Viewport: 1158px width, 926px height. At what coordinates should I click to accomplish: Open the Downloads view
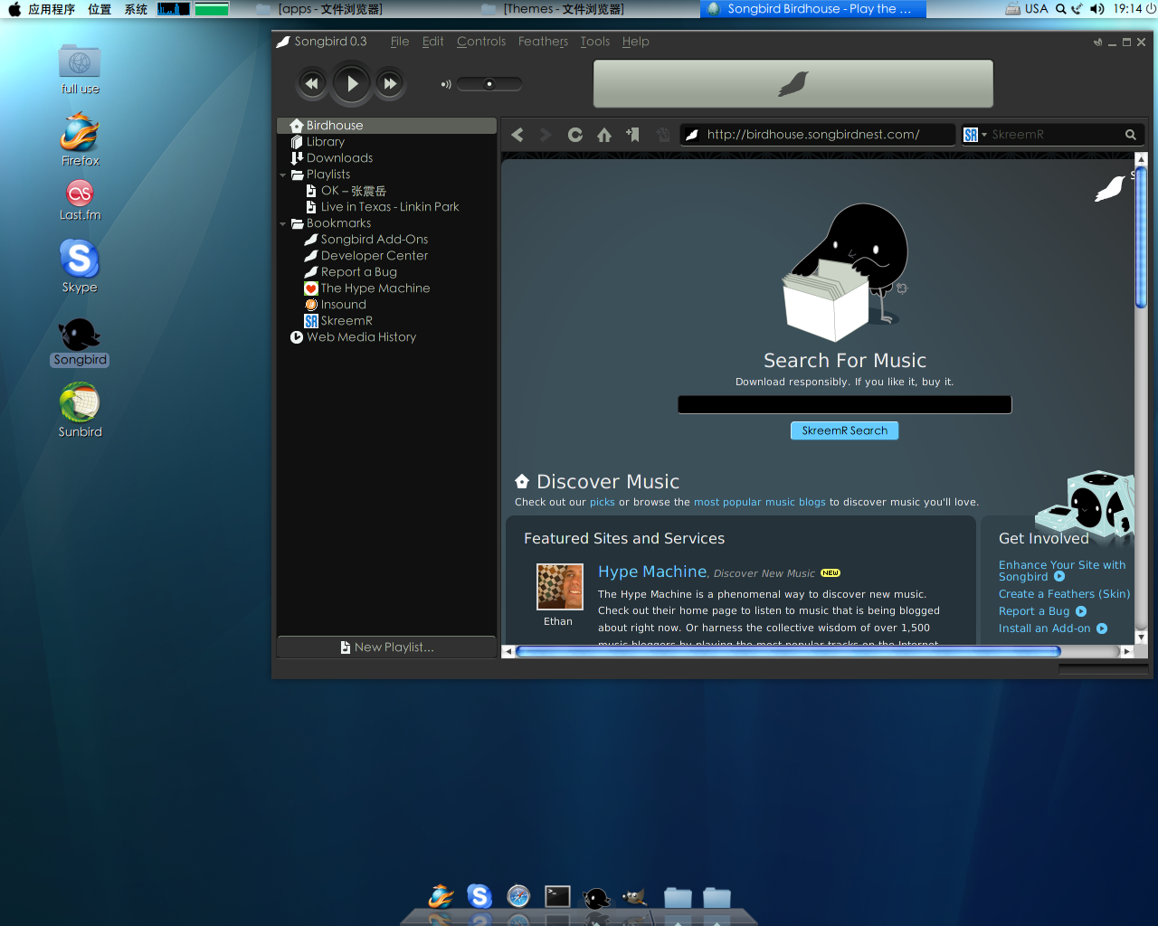(x=386, y=158)
